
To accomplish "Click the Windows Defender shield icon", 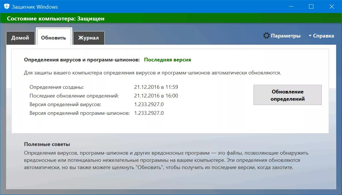I will tap(7, 6).
